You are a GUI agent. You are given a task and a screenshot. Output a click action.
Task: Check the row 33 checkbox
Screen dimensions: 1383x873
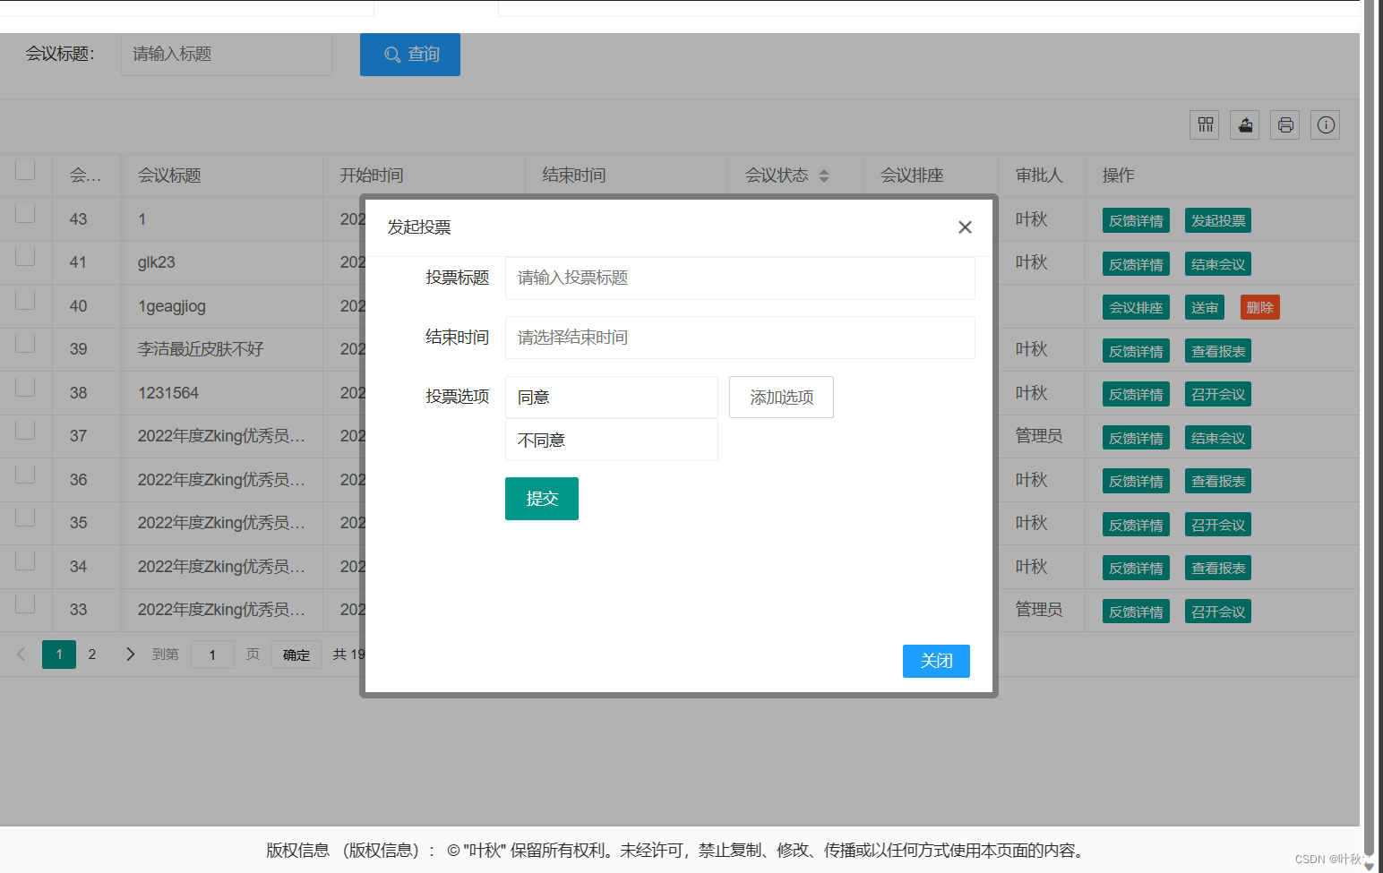[x=25, y=603]
